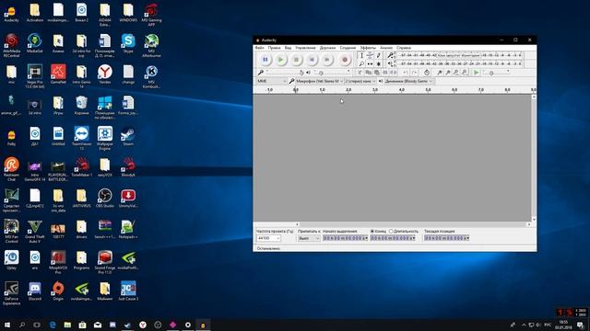Open the playback device (Динамики) dropdown
Image resolution: width=590 pixels, height=331 pixels.
pyautogui.click(x=408, y=81)
